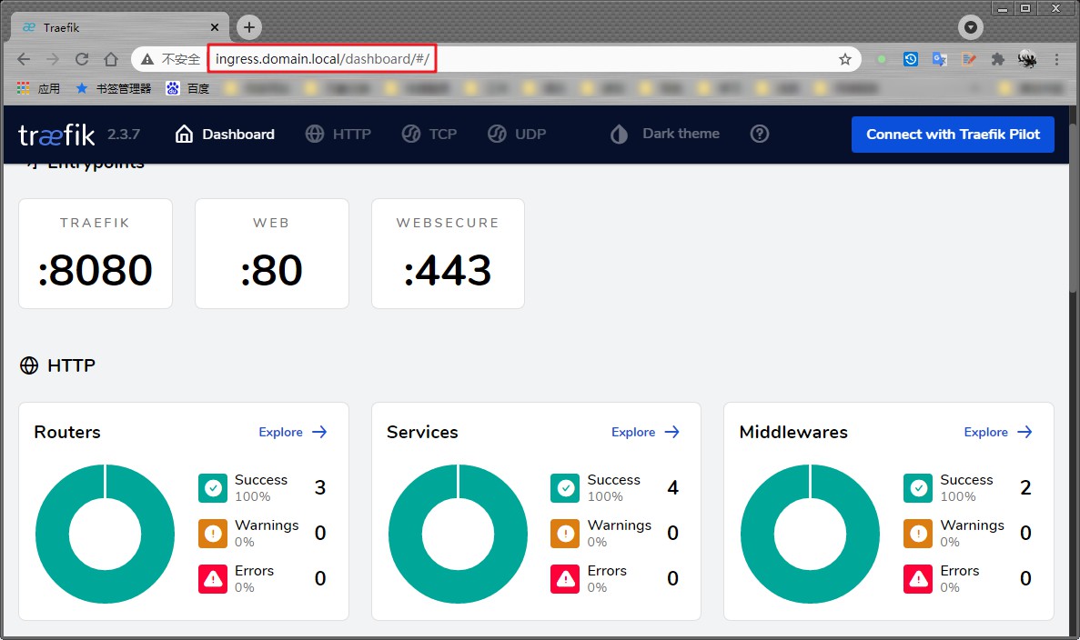Click the Middlewares warnings icon
1080x640 pixels.
(x=918, y=534)
